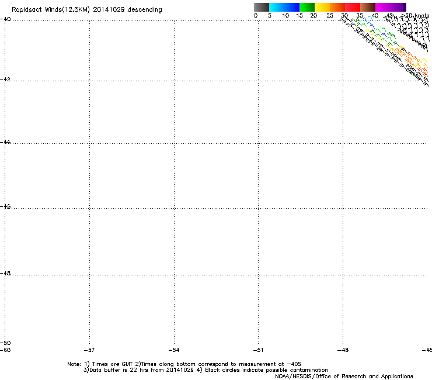Screen dimensions: 432x380
Task: Click the red 30–35 knots color segment
Action: pos(353,7)
